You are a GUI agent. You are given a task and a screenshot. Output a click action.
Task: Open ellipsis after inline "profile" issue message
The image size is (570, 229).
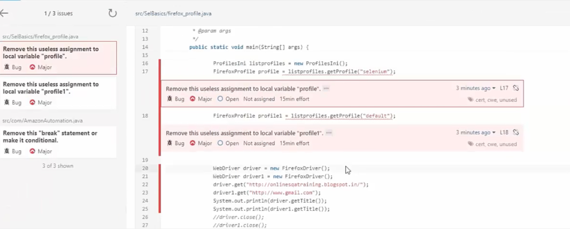[326, 88]
